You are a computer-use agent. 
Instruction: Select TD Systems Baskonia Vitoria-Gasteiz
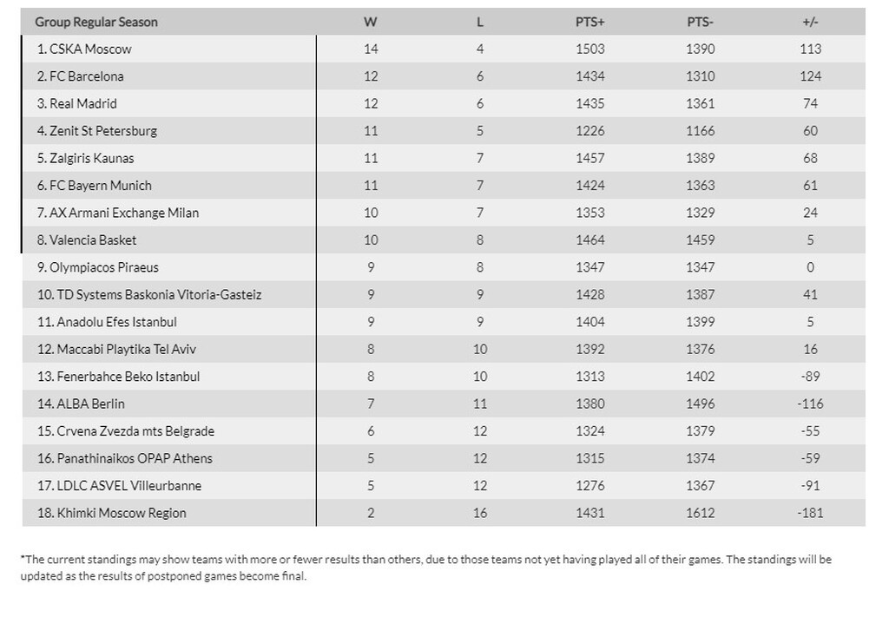[155, 295]
